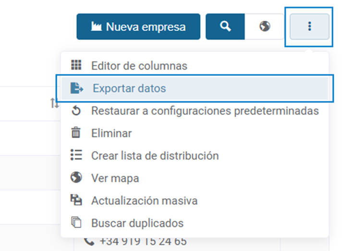Select Restaurar a configuraciones predeterminadas
The width and height of the screenshot is (343, 251).
click(195, 111)
